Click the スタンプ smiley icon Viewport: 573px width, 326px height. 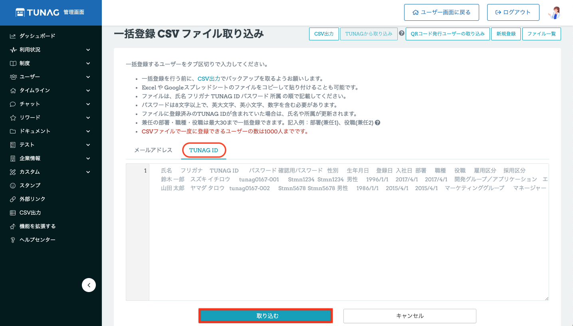tap(13, 185)
